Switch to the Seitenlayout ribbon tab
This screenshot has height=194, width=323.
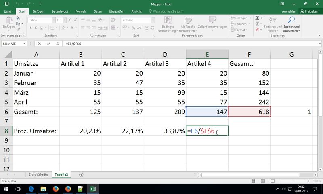pos(60,11)
